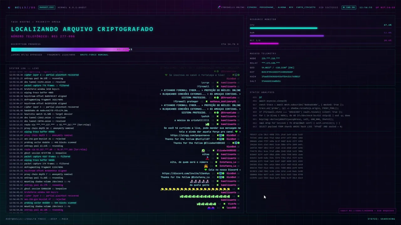401x225 pixels.
Task: Click the Kick badge beside lauu888
Action: pos(223,208)
